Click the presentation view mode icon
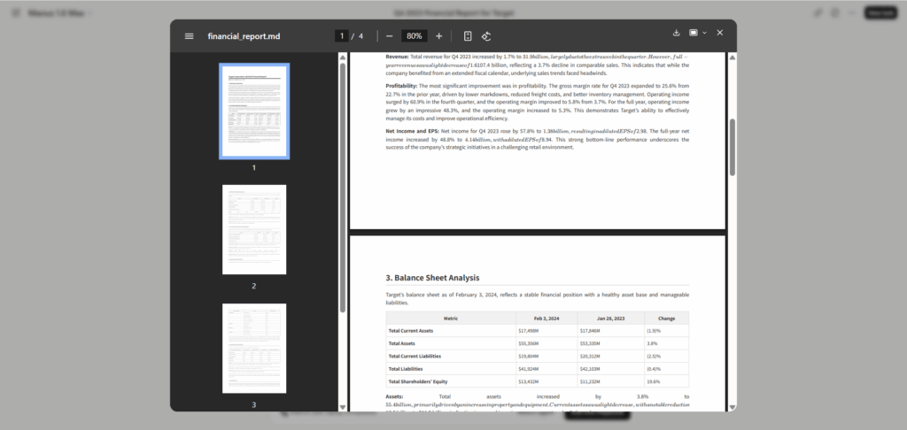The image size is (907, 430). [x=693, y=33]
